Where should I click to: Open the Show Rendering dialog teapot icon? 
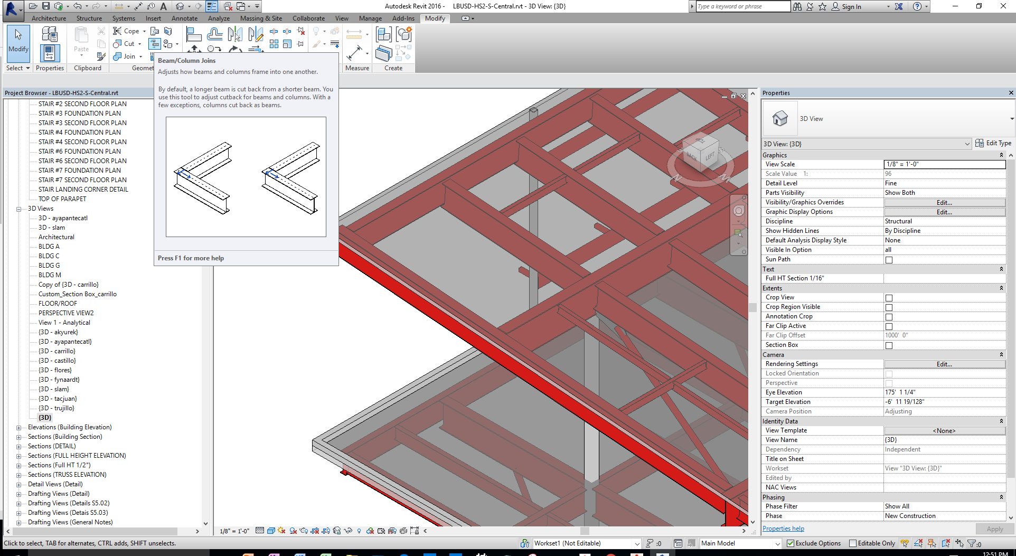click(x=303, y=531)
